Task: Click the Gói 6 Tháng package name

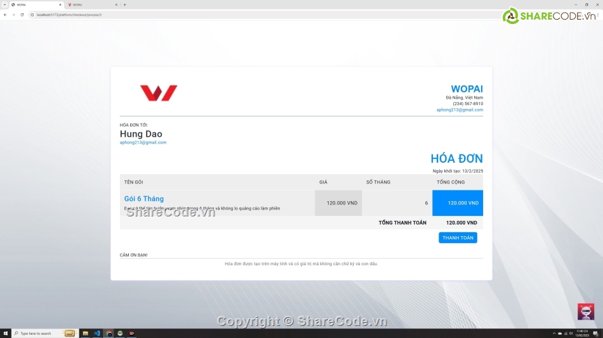Action: [x=144, y=199]
